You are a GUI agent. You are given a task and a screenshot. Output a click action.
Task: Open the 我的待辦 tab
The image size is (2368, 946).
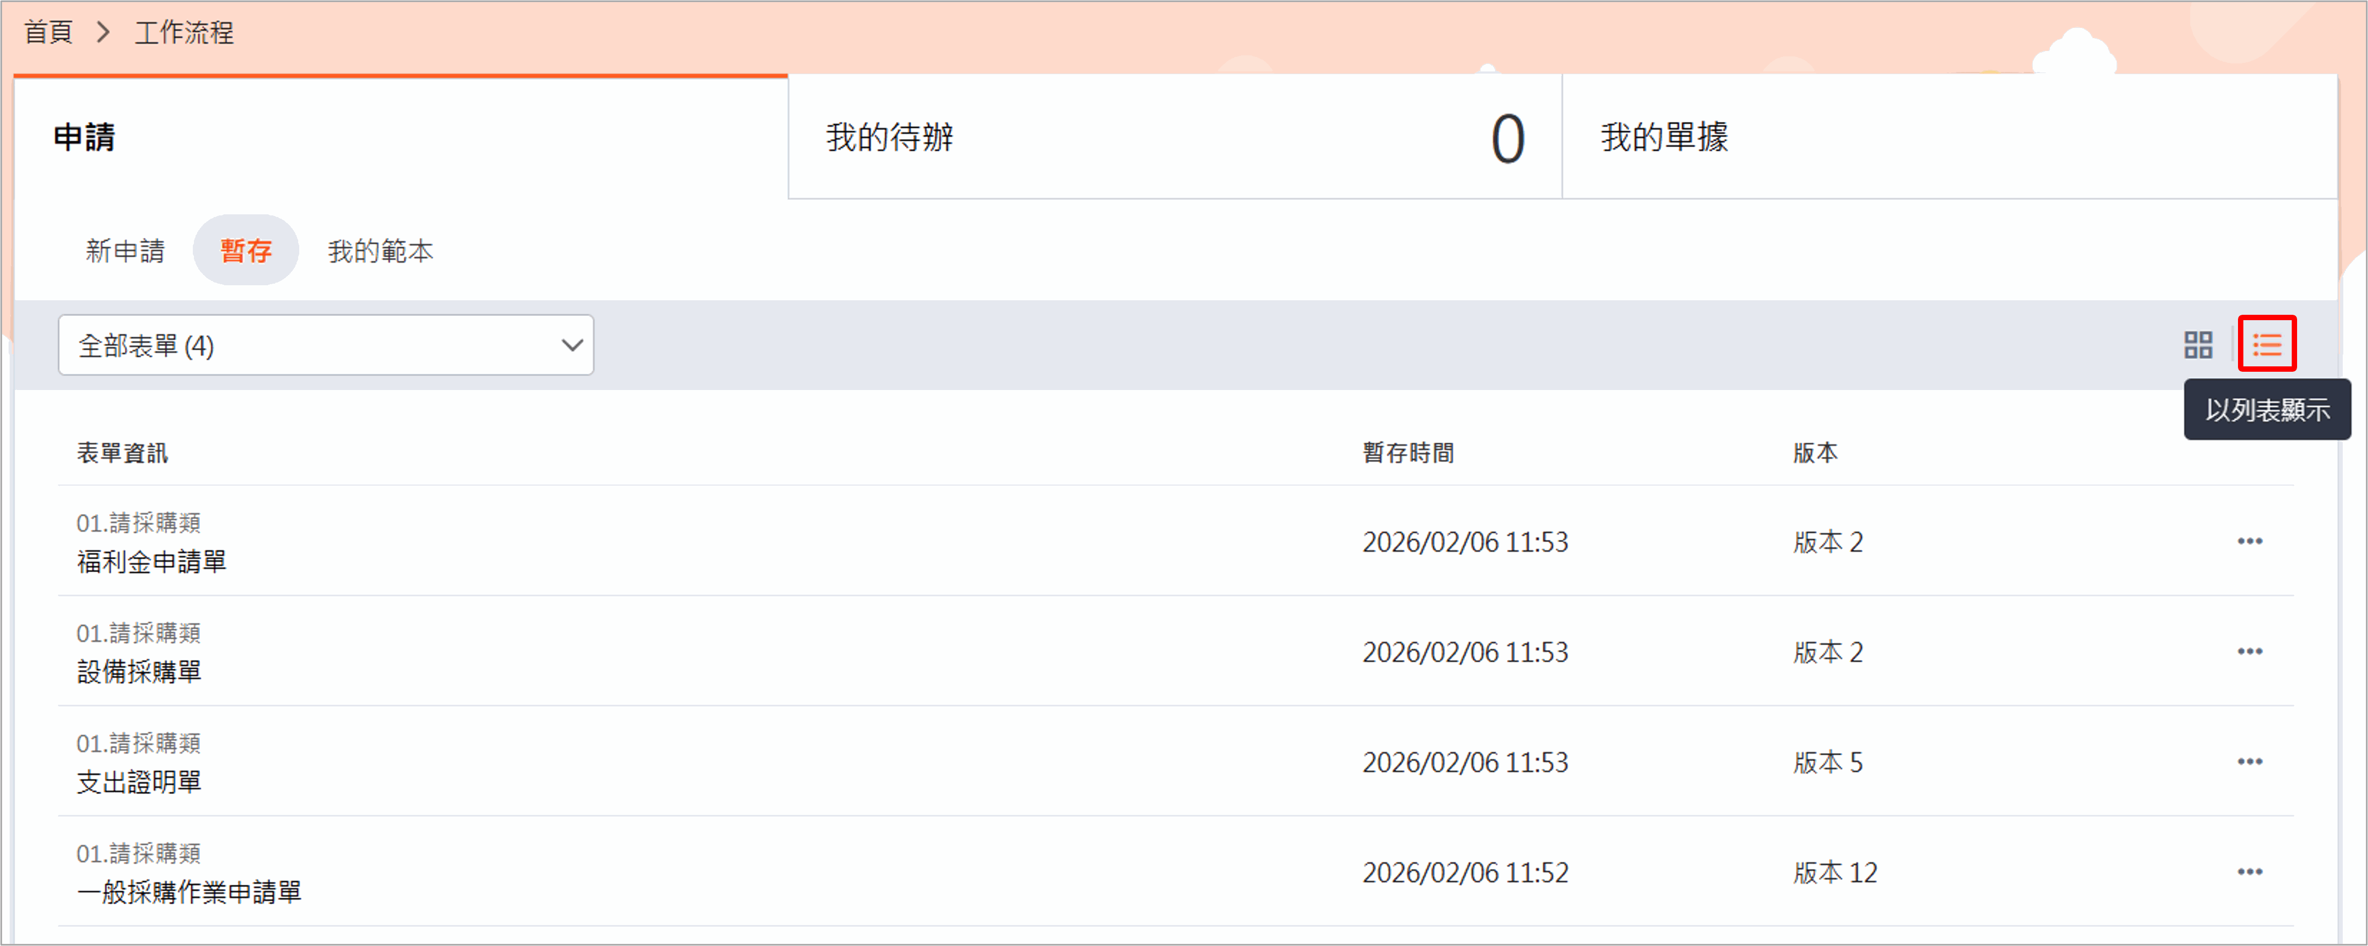pos(890,138)
